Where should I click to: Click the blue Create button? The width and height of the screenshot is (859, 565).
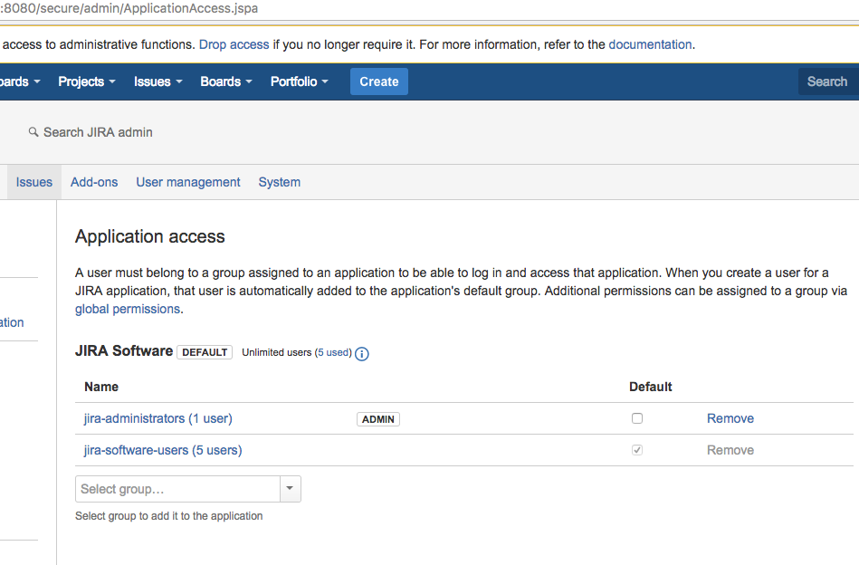click(379, 81)
